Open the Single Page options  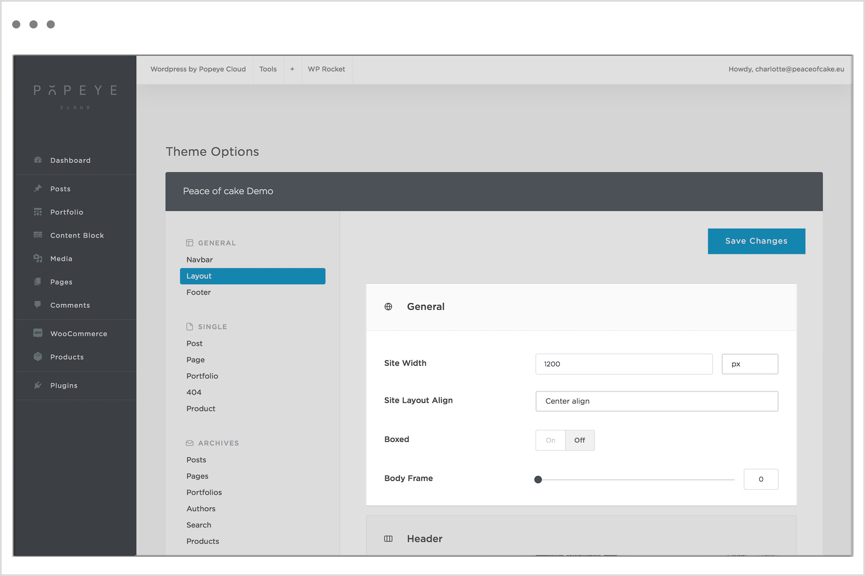click(x=196, y=360)
